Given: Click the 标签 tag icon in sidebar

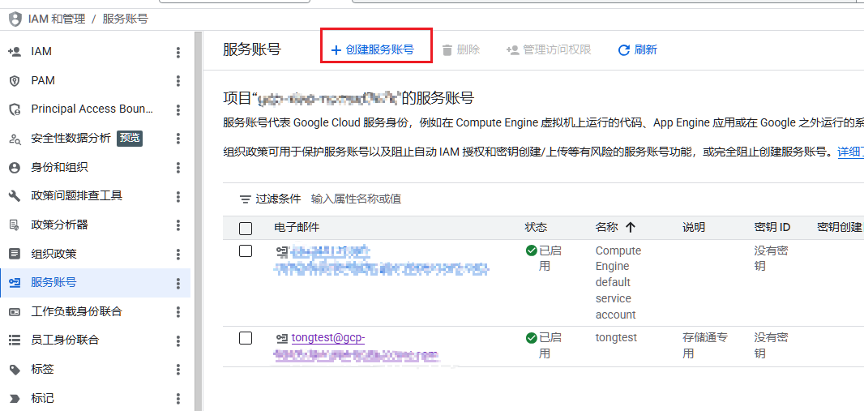Looking at the screenshot, I should coord(15,370).
